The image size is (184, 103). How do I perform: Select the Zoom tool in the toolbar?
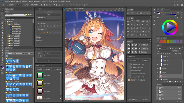(2, 60)
